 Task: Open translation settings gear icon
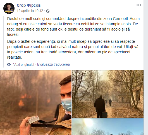(x=9, y=64)
